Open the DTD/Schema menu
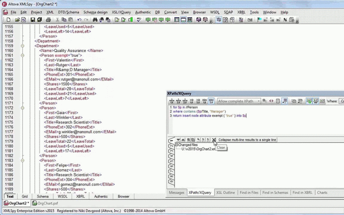Screen dimensions: 344x215 [68, 12]
